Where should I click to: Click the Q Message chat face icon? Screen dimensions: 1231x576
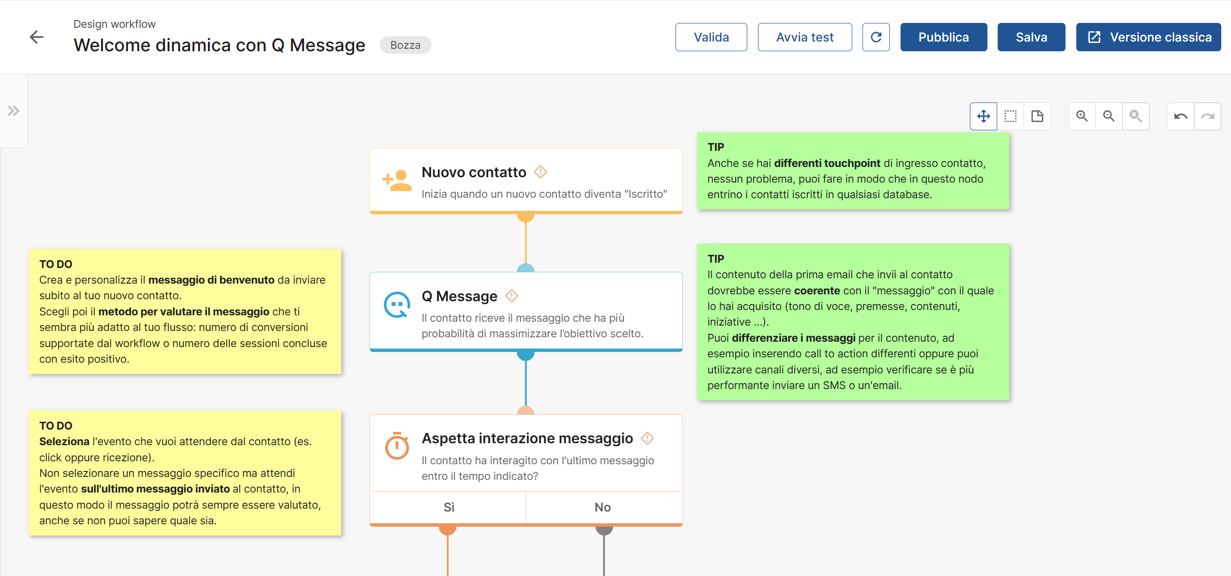pyautogui.click(x=397, y=305)
